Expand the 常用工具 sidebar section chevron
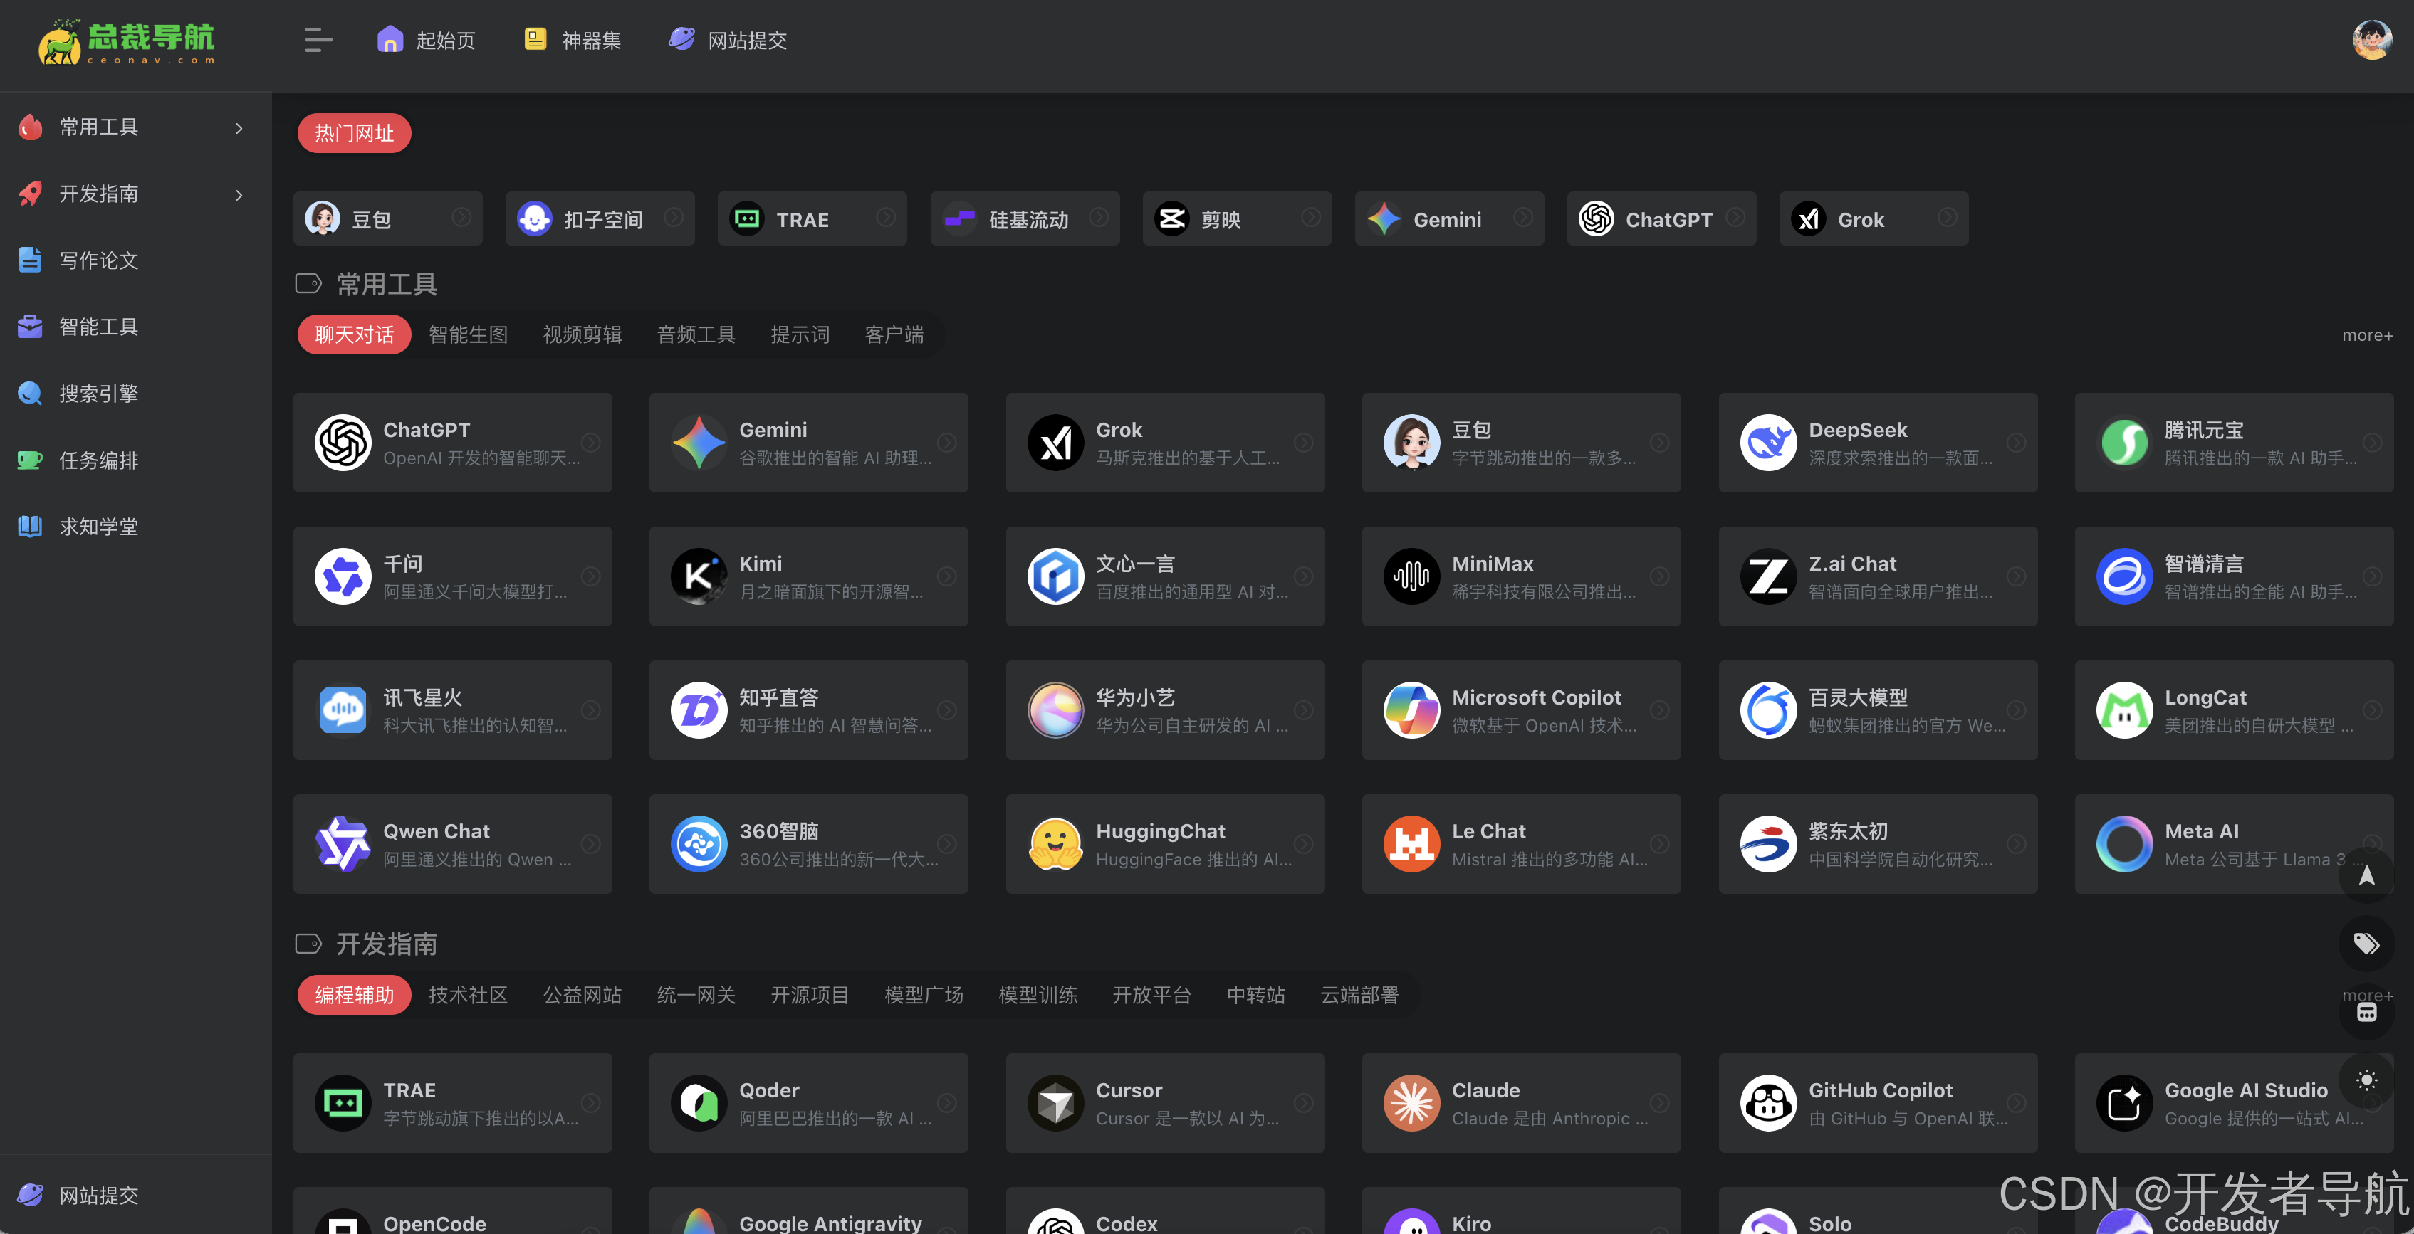This screenshot has height=1234, width=2414. (238, 127)
